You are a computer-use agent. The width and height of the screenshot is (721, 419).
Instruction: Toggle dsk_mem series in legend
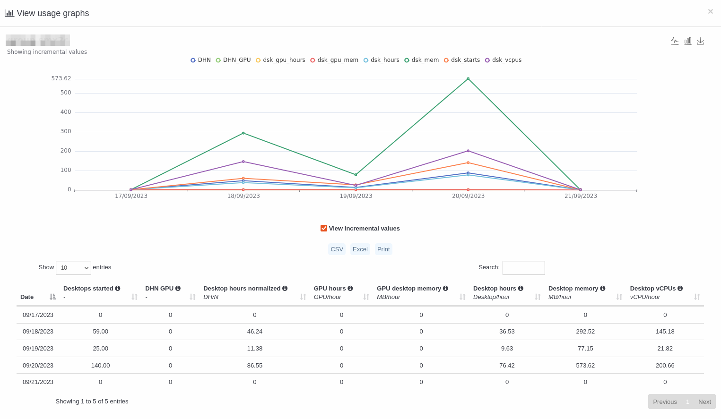[421, 60]
